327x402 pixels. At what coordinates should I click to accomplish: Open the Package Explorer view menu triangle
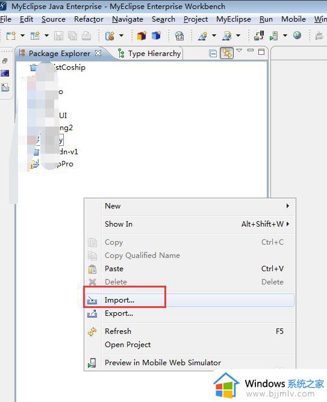click(x=239, y=51)
